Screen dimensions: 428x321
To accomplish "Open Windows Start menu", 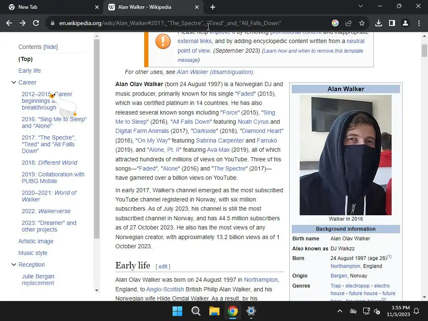I will click(177, 311).
